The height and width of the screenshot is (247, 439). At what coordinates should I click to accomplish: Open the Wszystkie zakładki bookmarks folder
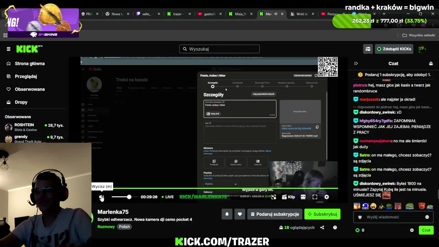[x=419, y=35]
